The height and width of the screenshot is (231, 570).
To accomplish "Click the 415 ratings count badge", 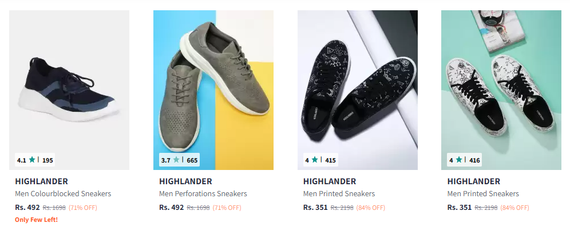I will 330,160.
